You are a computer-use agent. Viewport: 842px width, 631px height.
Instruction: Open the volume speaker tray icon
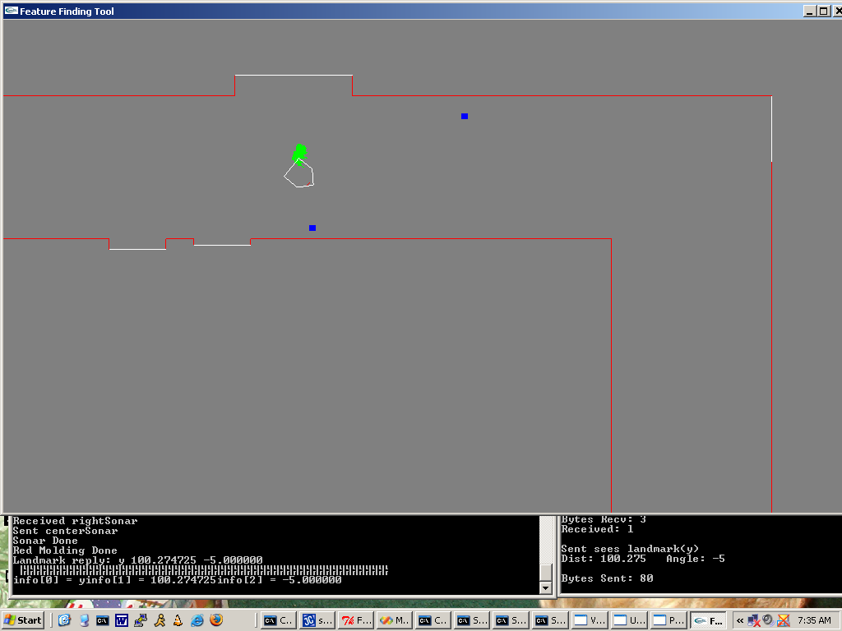769,620
